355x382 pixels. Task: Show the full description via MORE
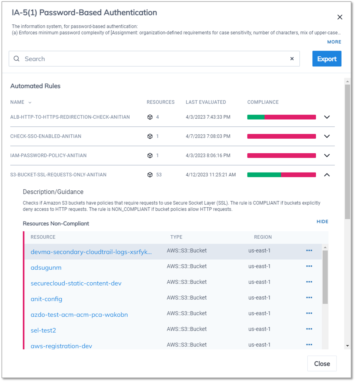(334, 42)
